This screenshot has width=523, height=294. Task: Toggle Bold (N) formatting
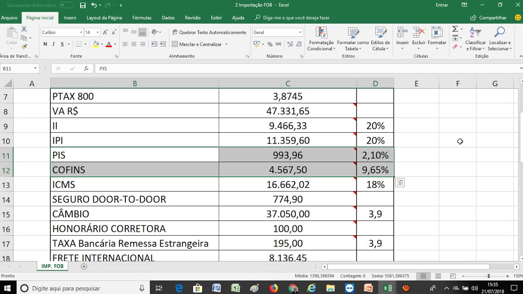(x=45, y=44)
